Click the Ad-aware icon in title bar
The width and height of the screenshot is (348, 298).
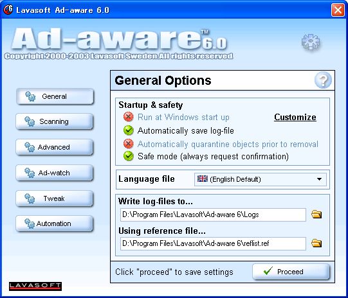point(8,10)
